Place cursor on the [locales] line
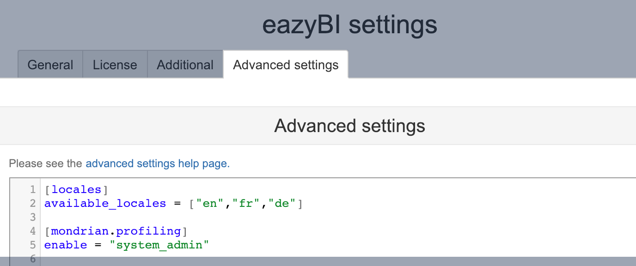This screenshot has height=266, width=636. coord(76,189)
